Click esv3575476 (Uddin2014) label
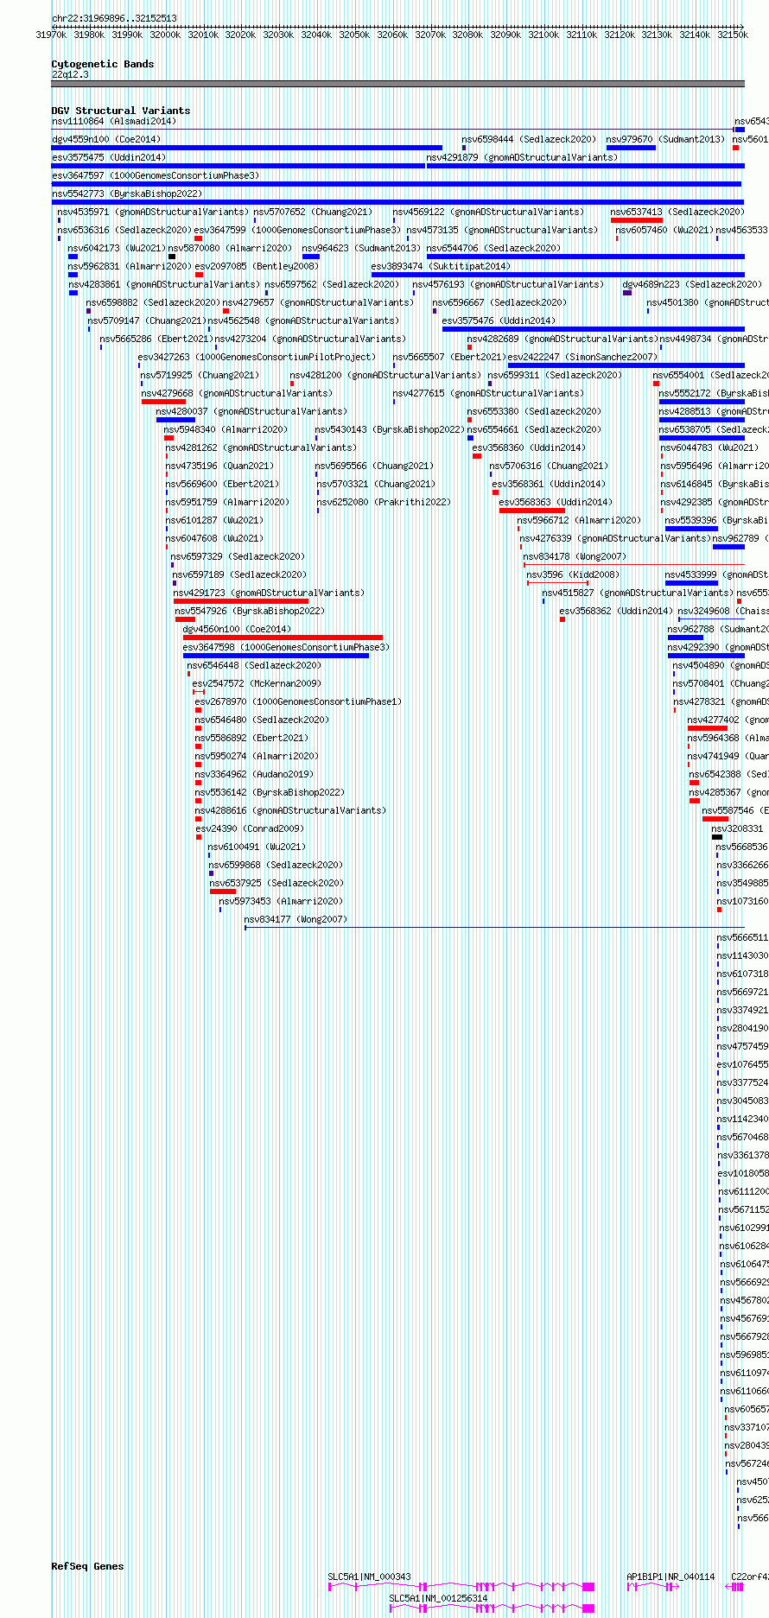Viewport: 769px width, 1618px height. pos(499,320)
